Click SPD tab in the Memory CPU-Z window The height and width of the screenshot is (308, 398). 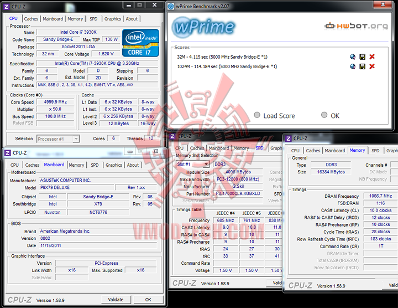(x=375, y=151)
